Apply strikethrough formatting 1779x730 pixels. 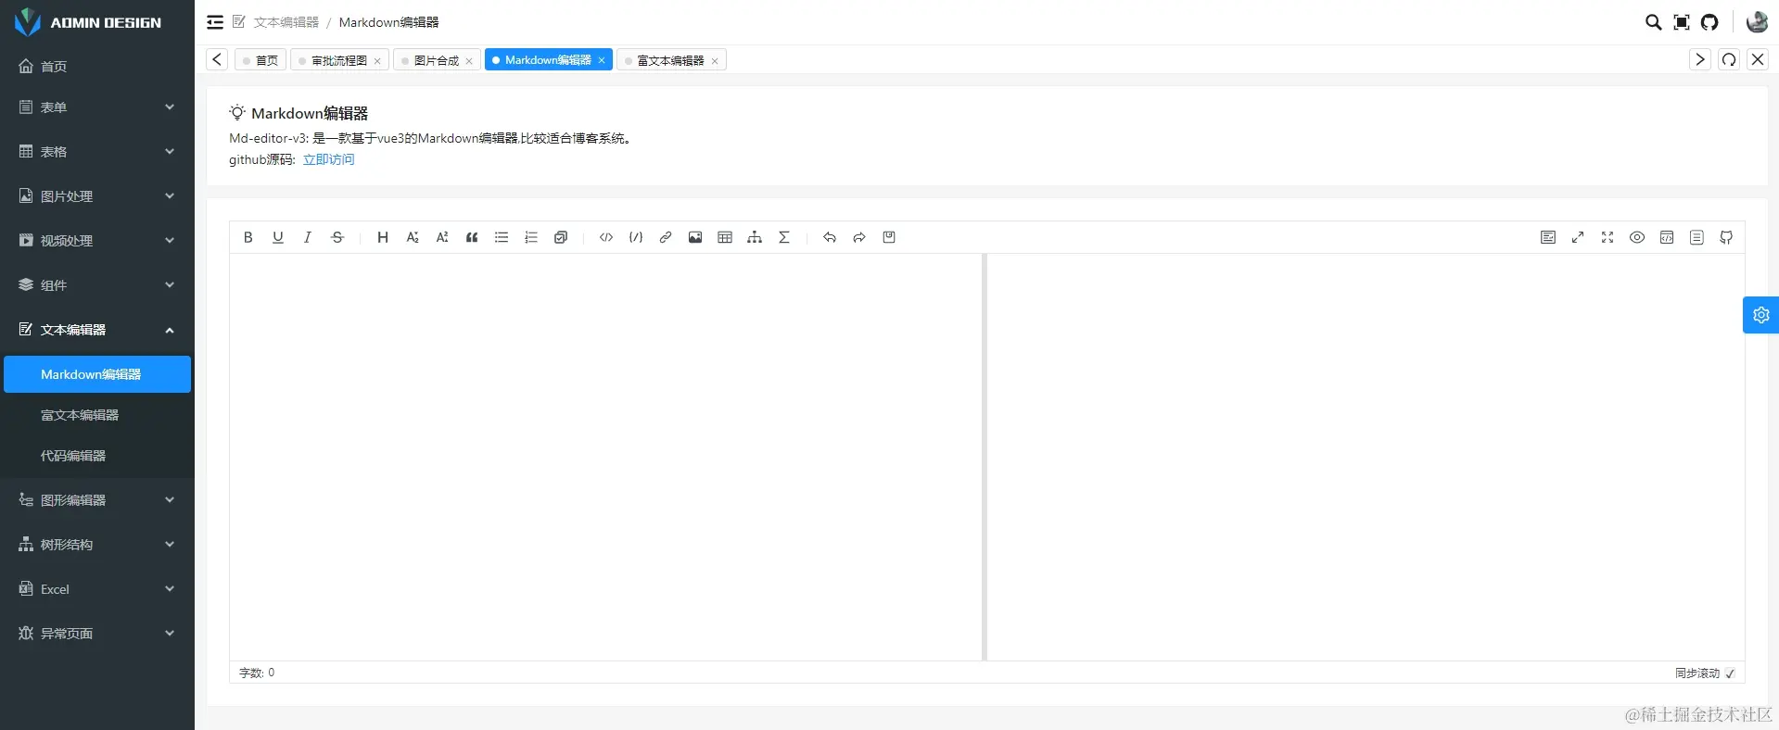click(337, 237)
